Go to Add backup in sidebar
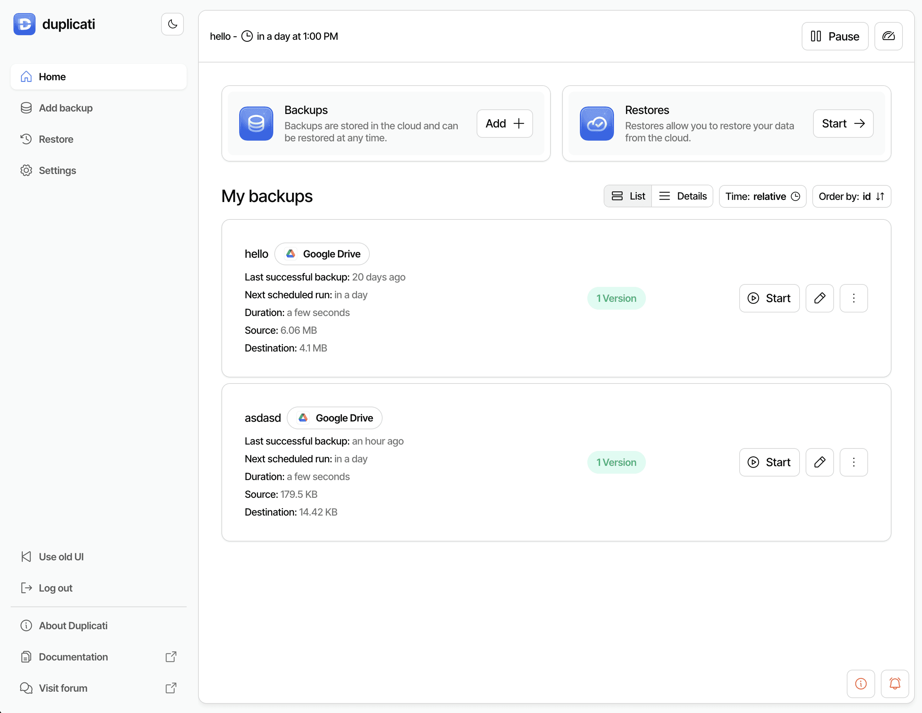The height and width of the screenshot is (713, 922). pos(65,108)
